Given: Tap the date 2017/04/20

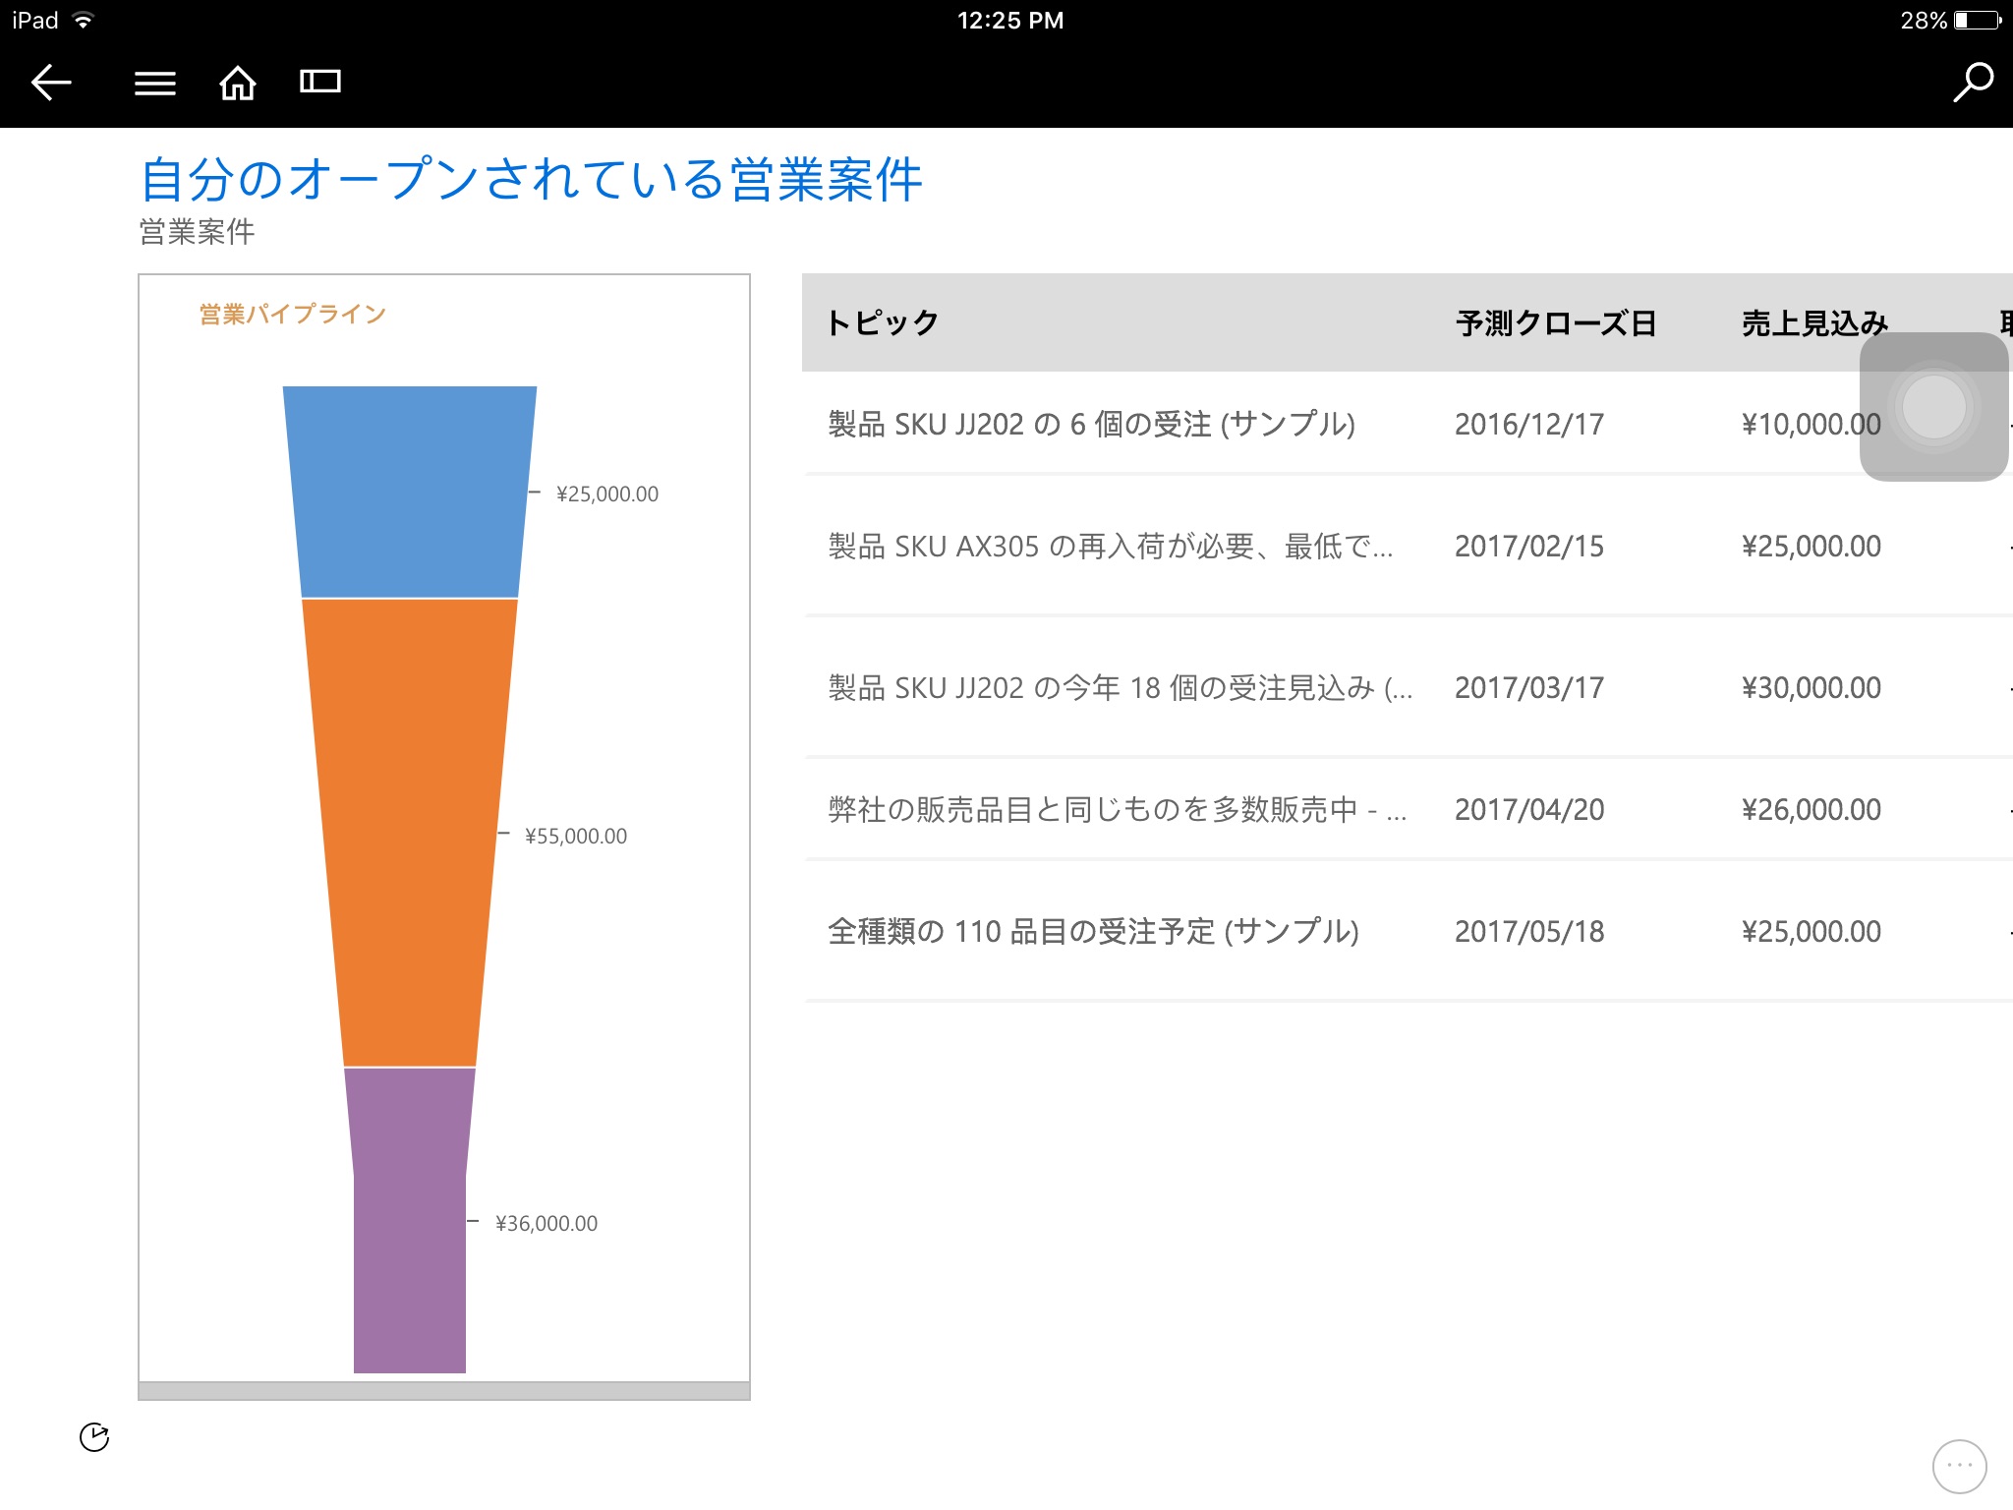Looking at the screenshot, I should tap(1529, 809).
